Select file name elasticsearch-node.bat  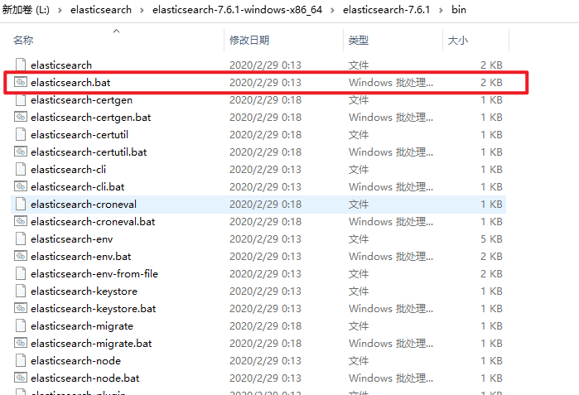click(85, 378)
